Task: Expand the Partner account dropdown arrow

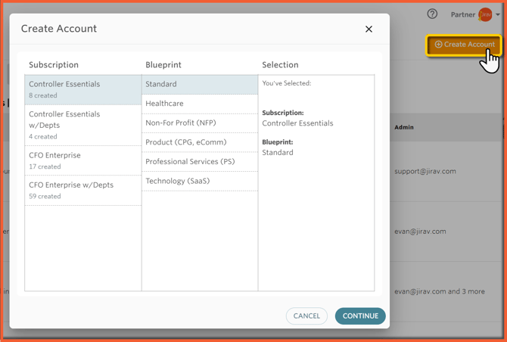Action: (498, 15)
